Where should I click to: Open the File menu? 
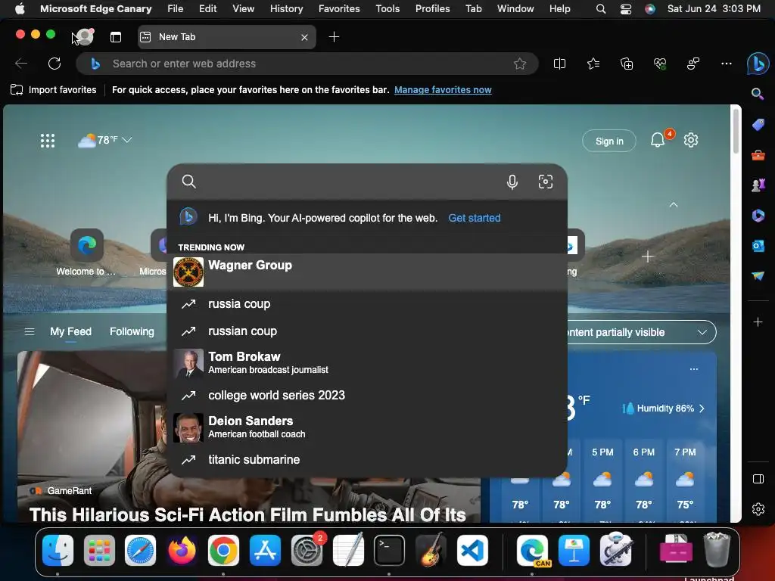[x=175, y=8]
